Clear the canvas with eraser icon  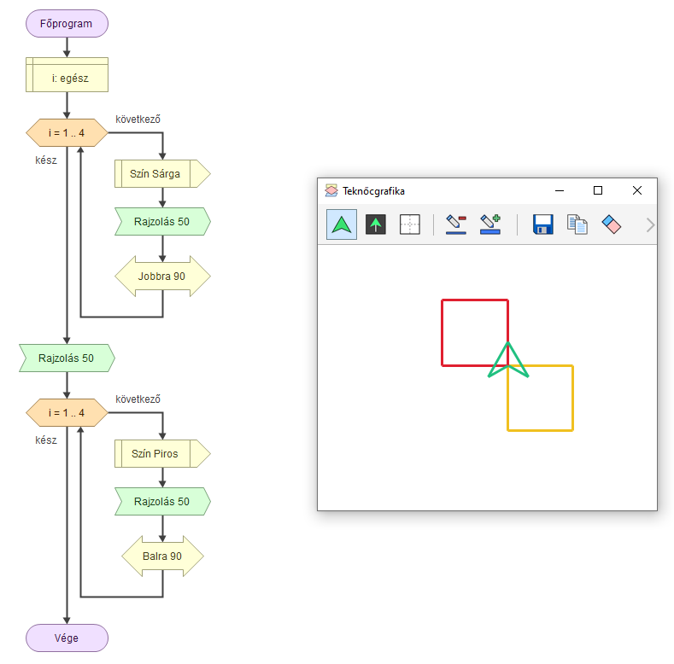(x=612, y=224)
